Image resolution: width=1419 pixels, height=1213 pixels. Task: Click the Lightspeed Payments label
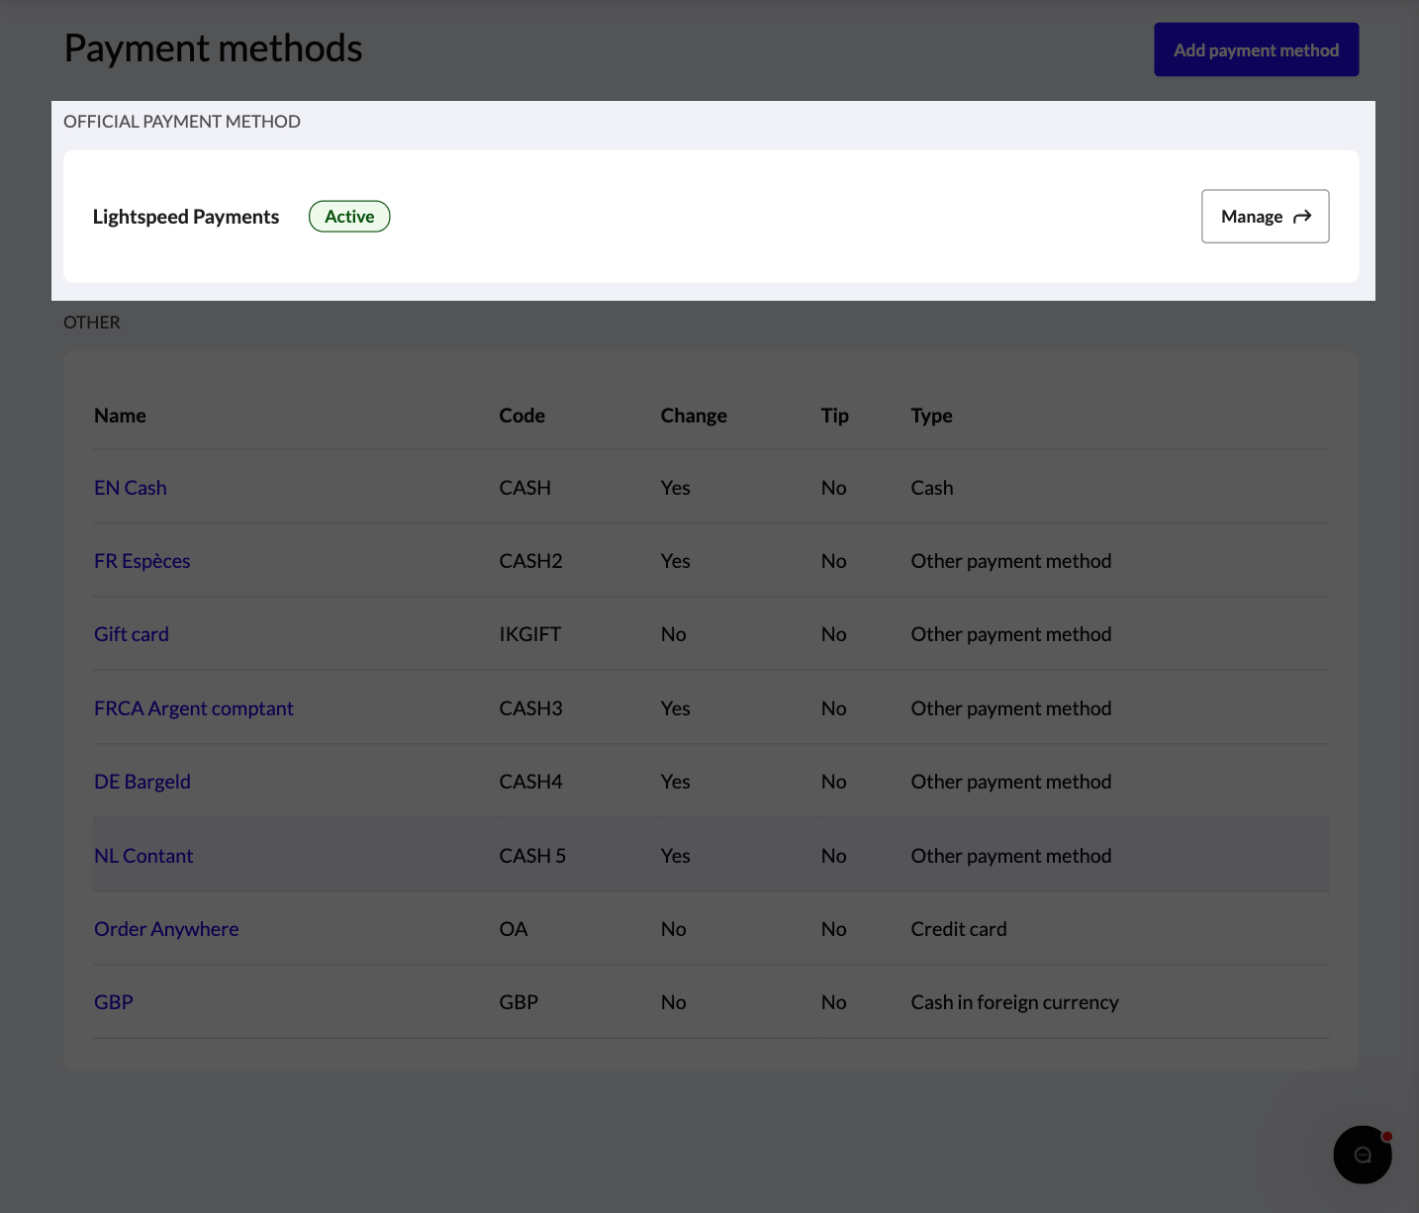point(186,217)
